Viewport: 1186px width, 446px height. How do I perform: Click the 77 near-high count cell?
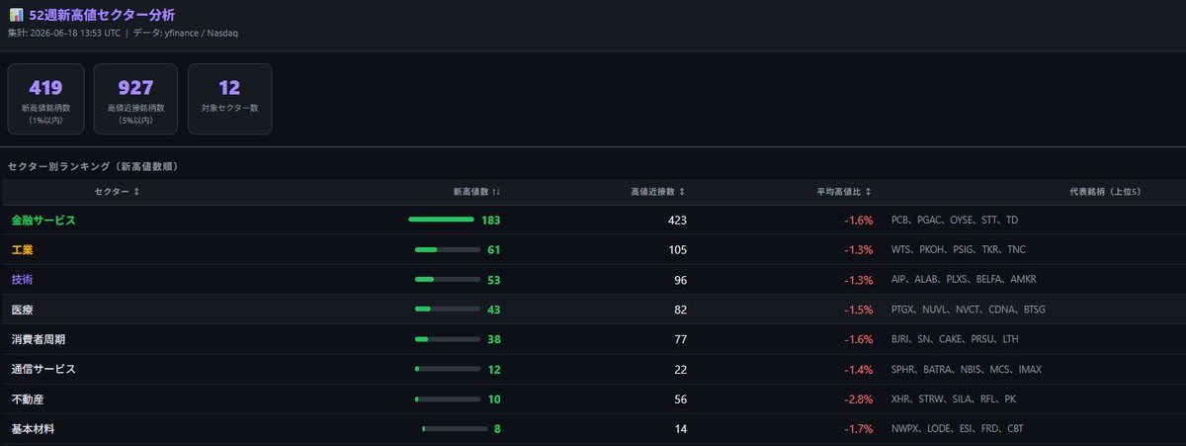680,339
